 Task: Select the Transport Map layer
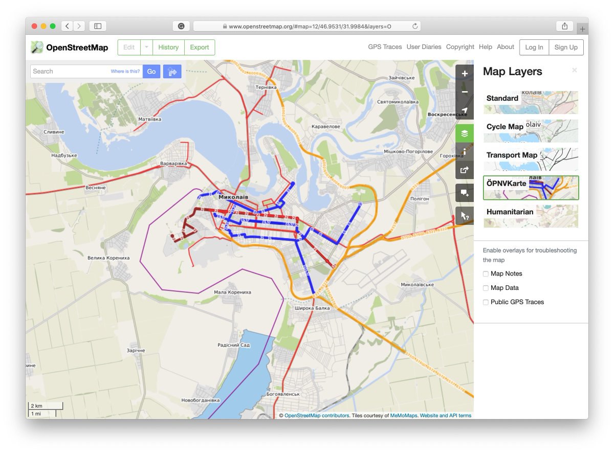[x=531, y=159]
